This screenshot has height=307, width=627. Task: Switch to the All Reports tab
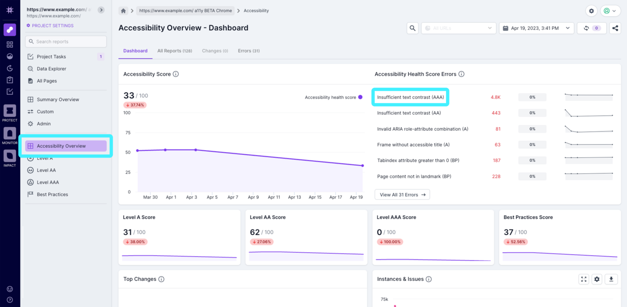175,51
